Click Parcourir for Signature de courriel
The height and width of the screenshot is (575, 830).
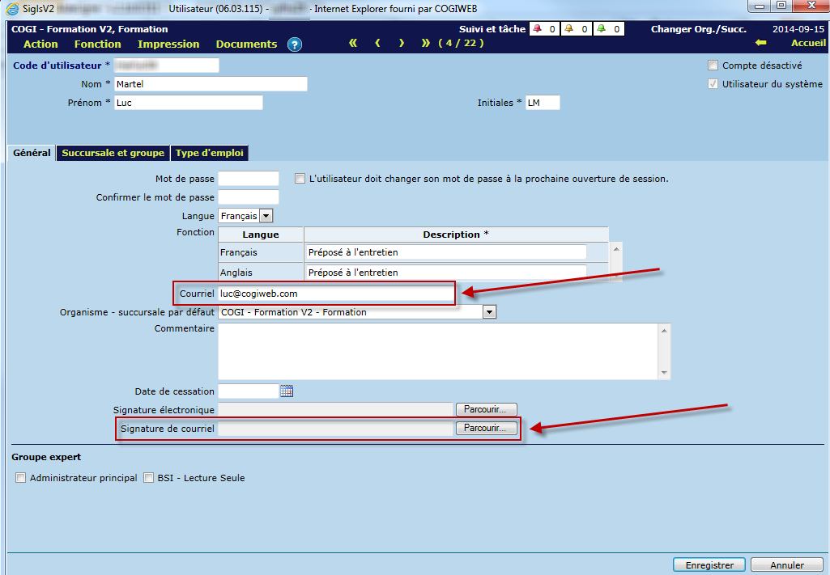486,429
